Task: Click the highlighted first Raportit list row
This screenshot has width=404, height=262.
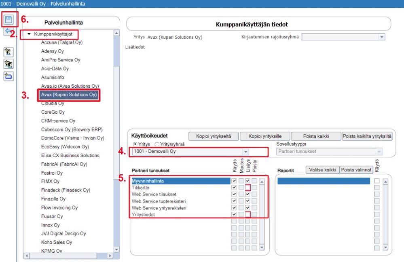Action: [324, 181]
